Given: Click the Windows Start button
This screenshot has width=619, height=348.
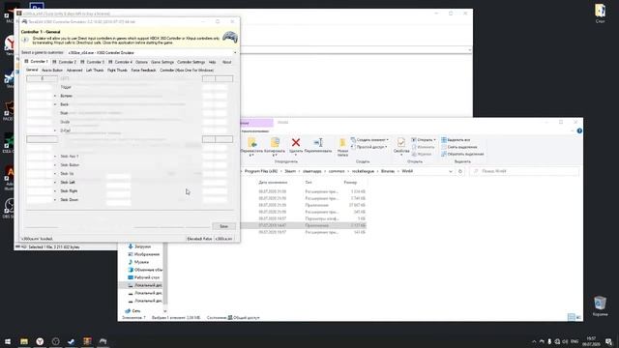Looking at the screenshot, I should click(x=8, y=341).
